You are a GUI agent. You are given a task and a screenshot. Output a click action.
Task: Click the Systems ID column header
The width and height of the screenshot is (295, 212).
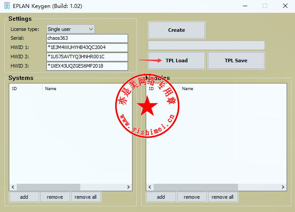[26, 89]
